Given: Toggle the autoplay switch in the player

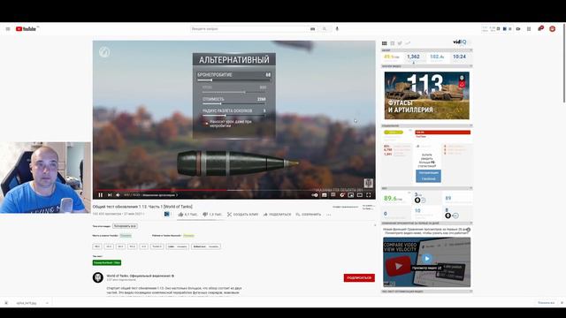Looking at the screenshot, I should point(315,195).
